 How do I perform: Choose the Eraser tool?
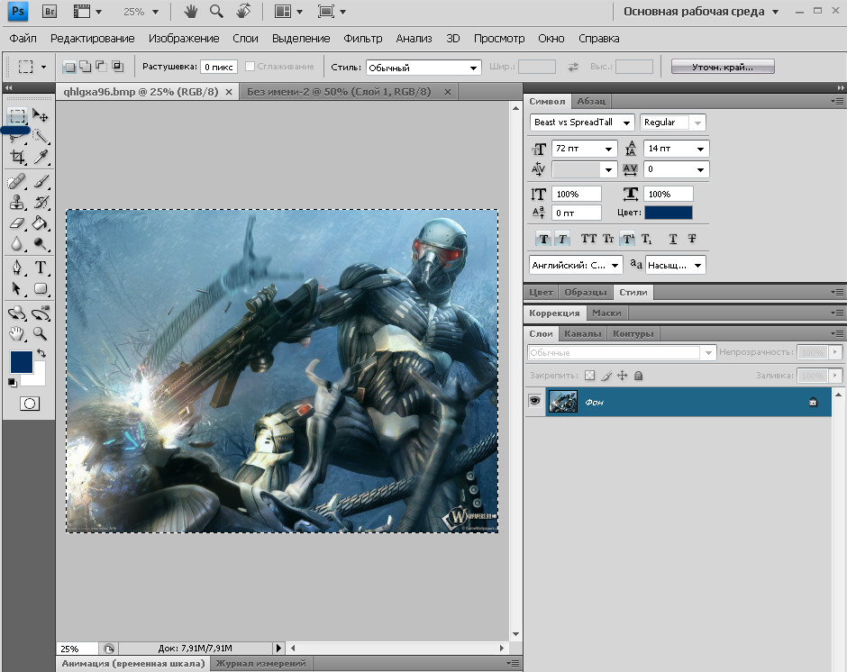tap(17, 222)
